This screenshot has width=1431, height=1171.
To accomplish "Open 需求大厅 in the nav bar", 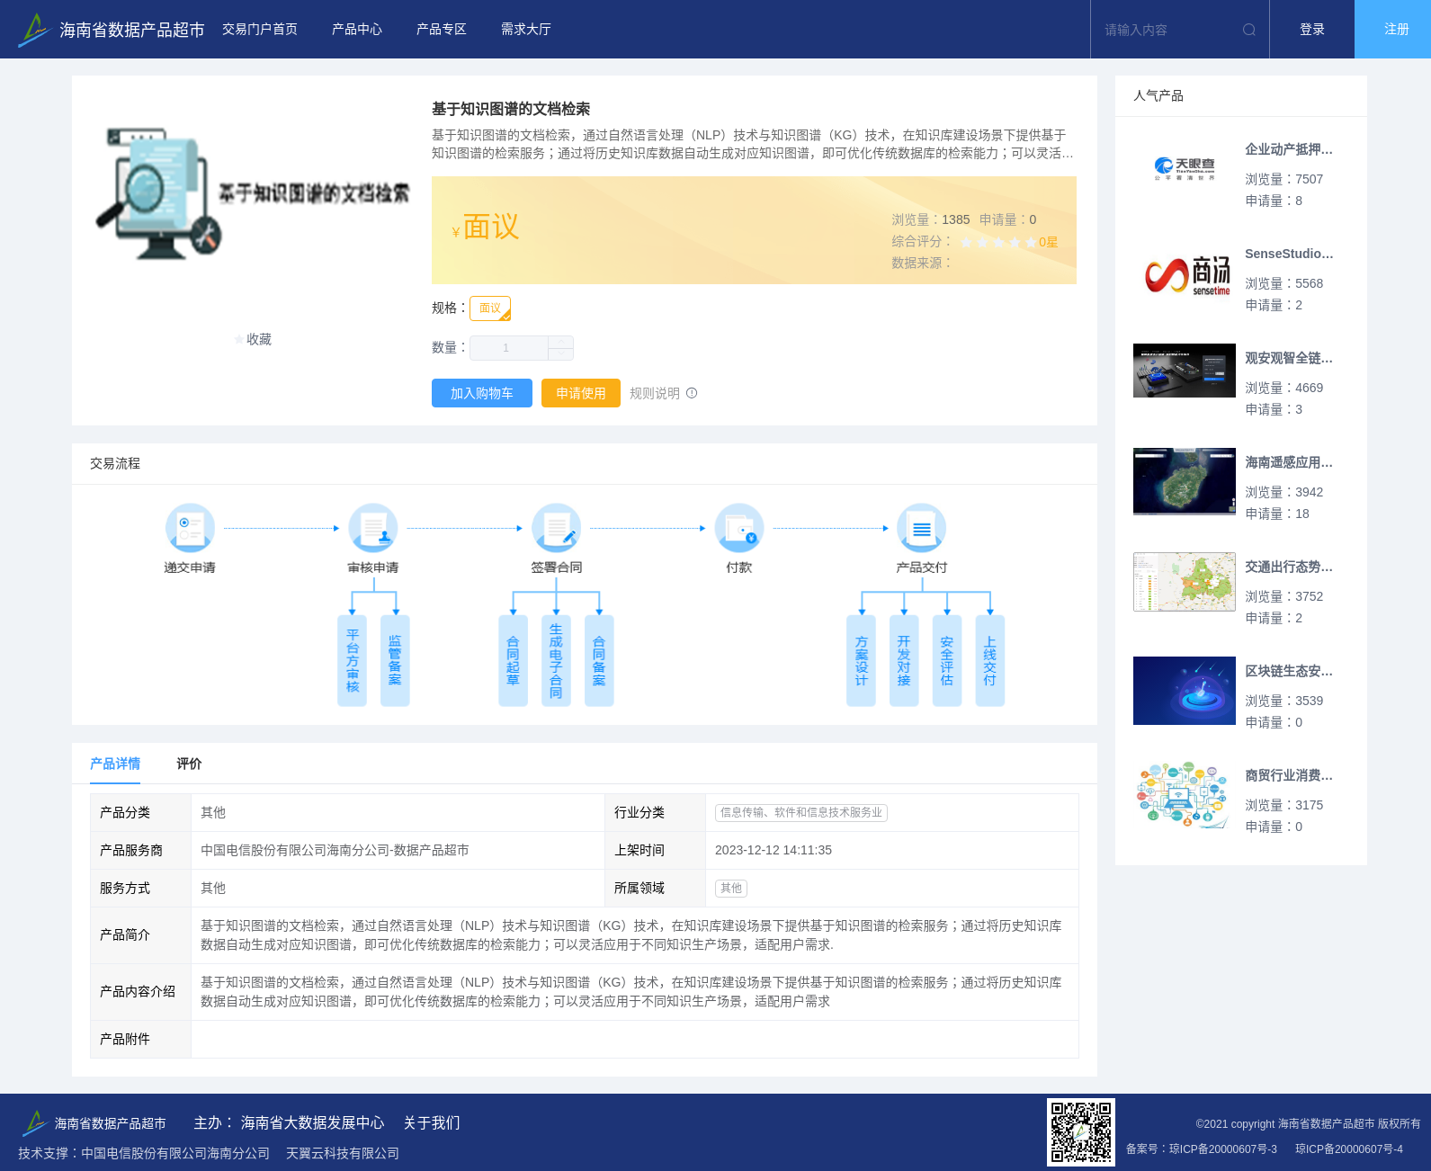I will (526, 30).
